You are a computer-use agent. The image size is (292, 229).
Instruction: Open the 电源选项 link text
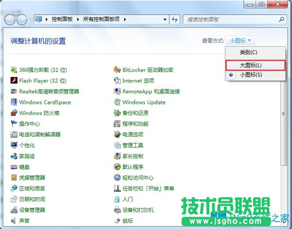click(x=133, y=134)
